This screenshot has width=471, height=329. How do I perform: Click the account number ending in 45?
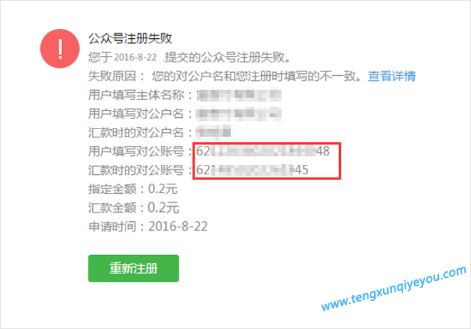[252, 170]
